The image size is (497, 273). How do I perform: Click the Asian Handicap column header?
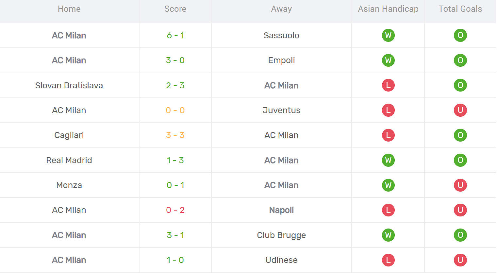point(388,9)
